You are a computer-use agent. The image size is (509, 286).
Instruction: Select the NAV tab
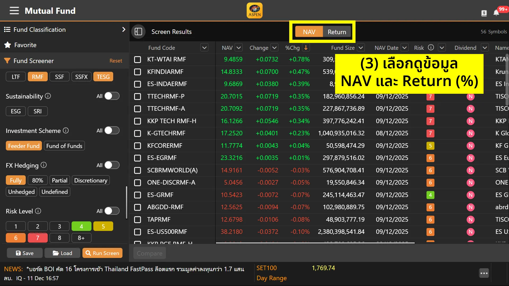click(x=309, y=32)
